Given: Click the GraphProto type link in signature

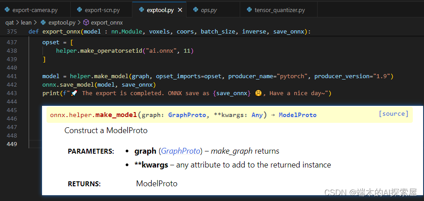Looking at the screenshot, I should click(187, 115).
